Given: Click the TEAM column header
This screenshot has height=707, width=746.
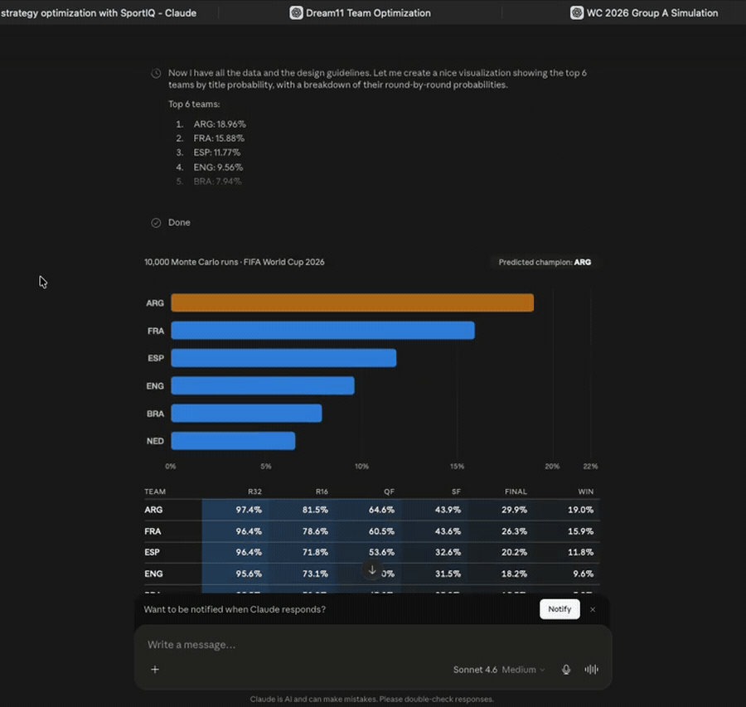Looking at the screenshot, I should 155,492.
